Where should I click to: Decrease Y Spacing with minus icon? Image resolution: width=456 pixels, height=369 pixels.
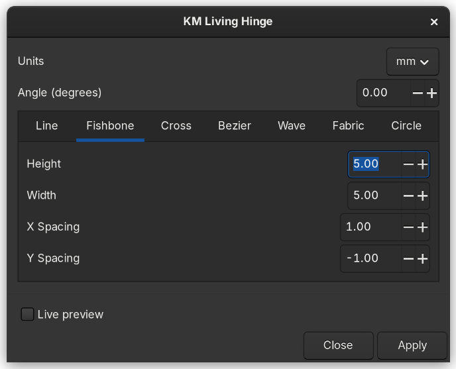pyautogui.click(x=408, y=259)
